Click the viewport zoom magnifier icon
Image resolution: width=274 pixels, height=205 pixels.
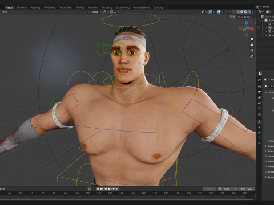[252, 39]
